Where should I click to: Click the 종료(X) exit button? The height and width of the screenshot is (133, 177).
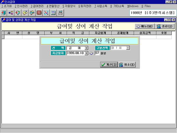pos(164,26)
